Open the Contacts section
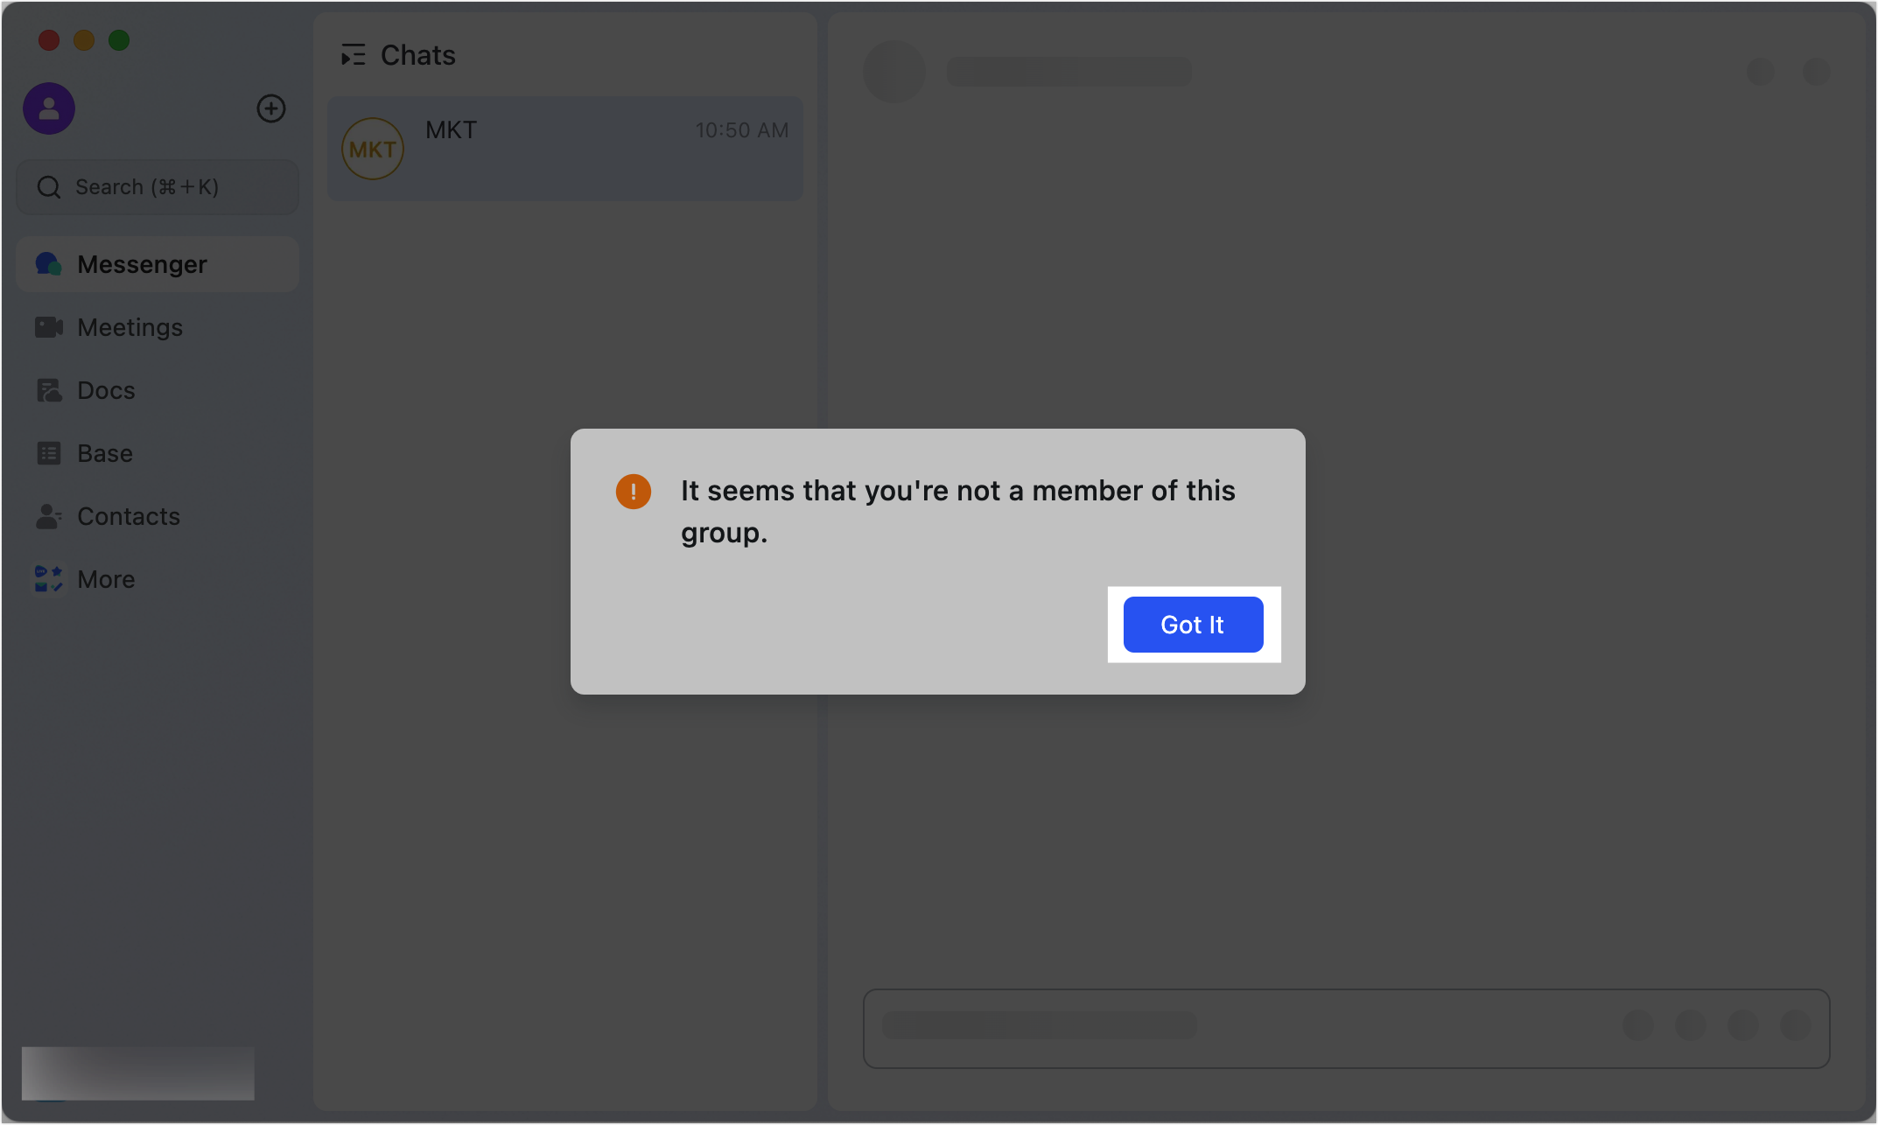This screenshot has height=1125, width=1878. pyautogui.click(x=158, y=516)
